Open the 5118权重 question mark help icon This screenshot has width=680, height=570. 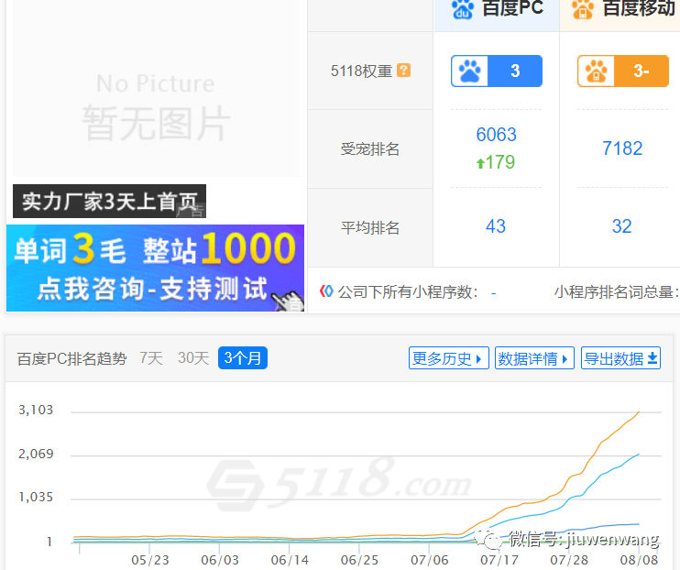[404, 71]
